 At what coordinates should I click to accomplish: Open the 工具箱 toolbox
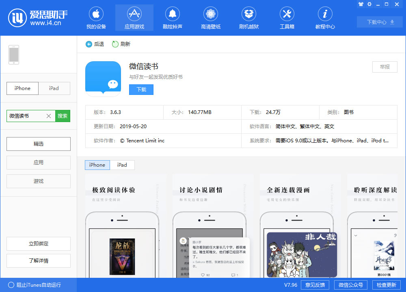pos(287,17)
